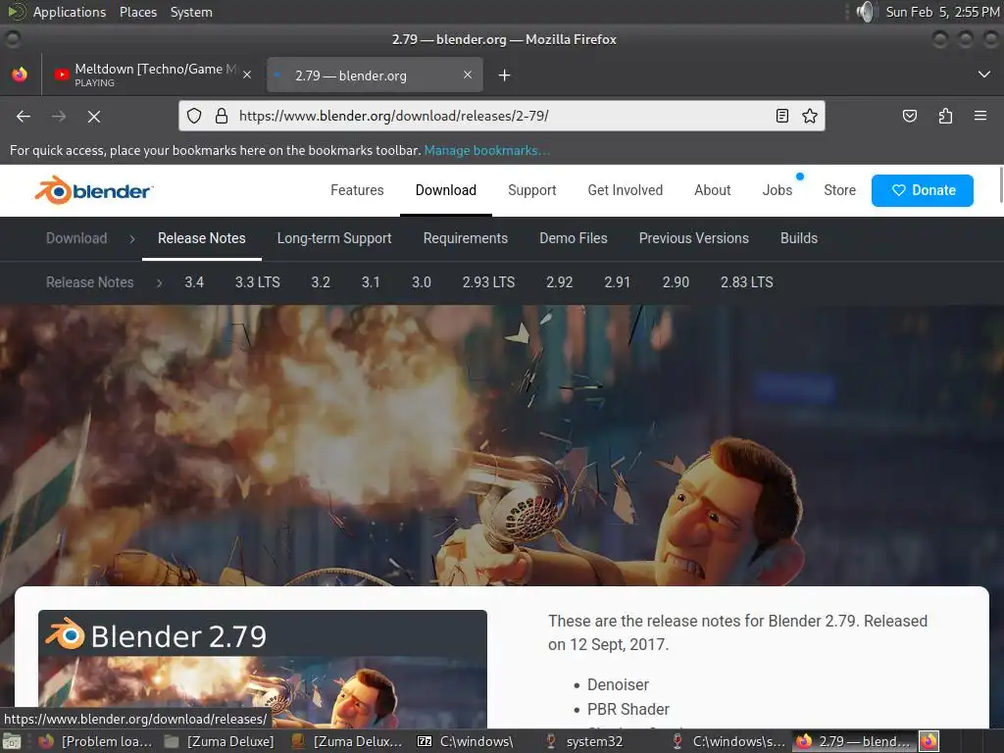The image size is (1004, 753).
Task: Open the system volume speaker icon
Action: [x=865, y=12]
